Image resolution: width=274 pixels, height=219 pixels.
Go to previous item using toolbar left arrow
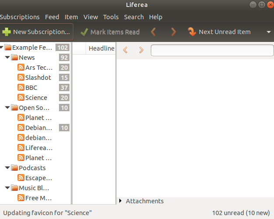[x=153, y=32]
